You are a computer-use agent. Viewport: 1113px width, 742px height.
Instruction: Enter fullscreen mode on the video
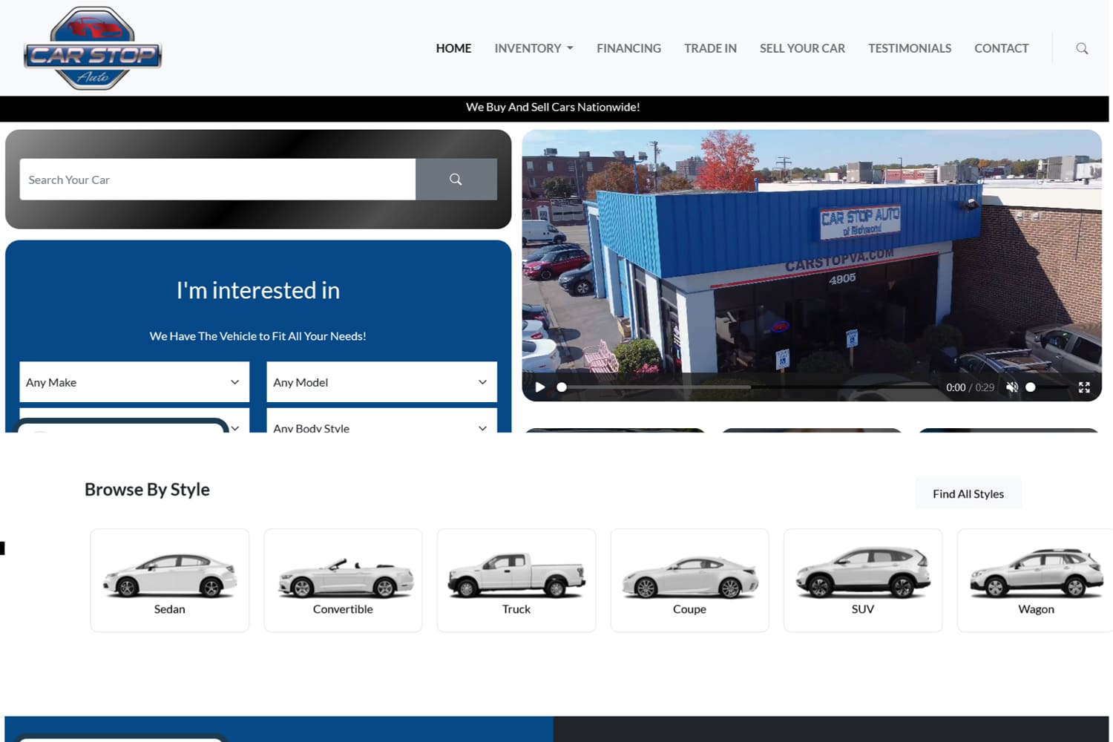1084,387
